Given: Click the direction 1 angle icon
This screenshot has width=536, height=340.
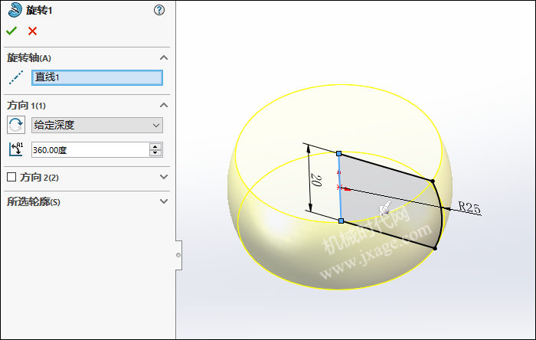Looking at the screenshot, I should (x=16, y=149).
